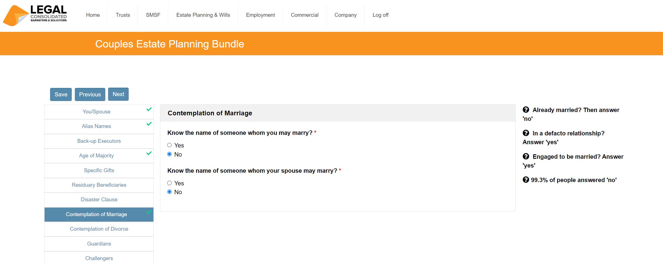
Task: Open Contemplation of Divorce section
Action: point(99,229)
